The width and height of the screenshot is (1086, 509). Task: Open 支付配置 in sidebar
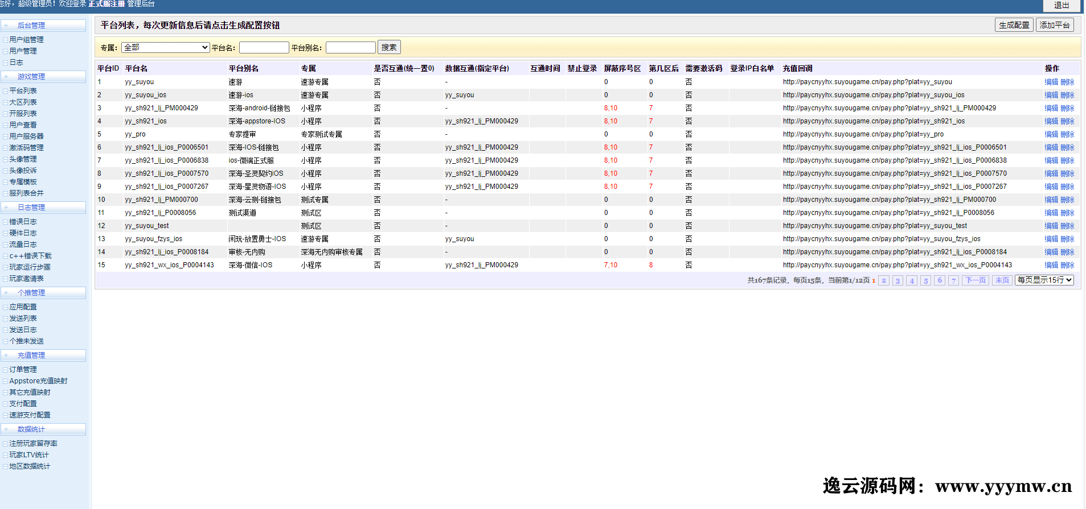23,404
